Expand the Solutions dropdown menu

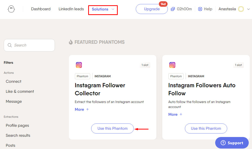click(x=103, y=9)
